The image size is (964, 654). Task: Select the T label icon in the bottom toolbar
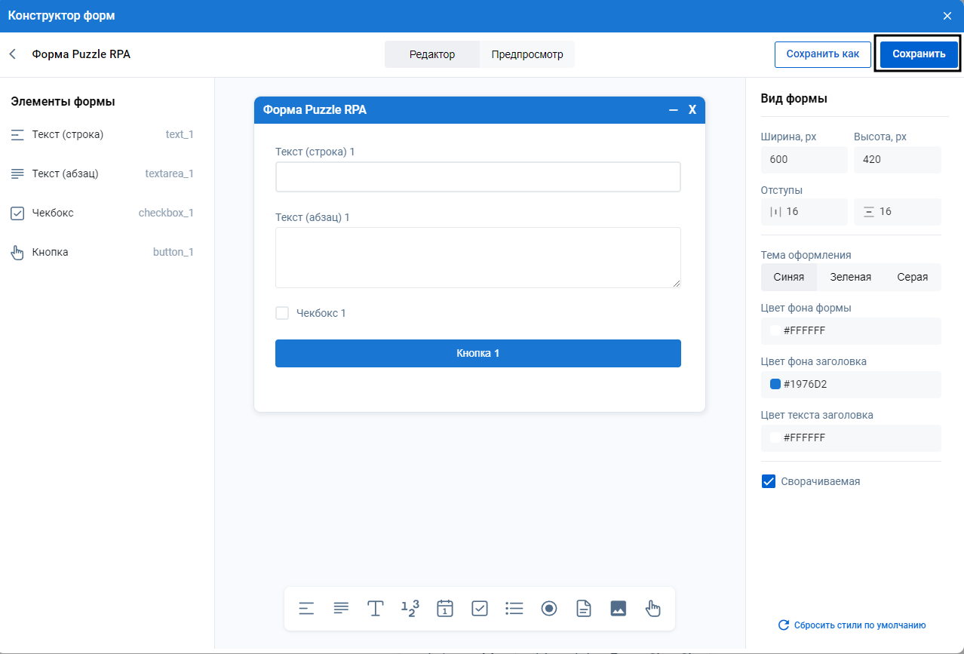pos(376,609)
